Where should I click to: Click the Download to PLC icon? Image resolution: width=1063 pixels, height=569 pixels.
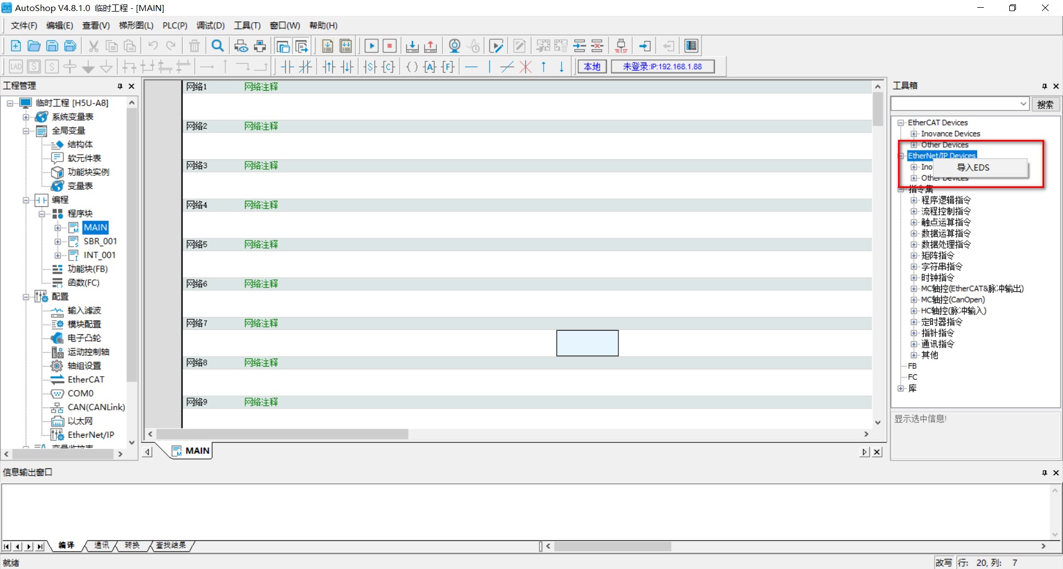[x=412, y=46]
